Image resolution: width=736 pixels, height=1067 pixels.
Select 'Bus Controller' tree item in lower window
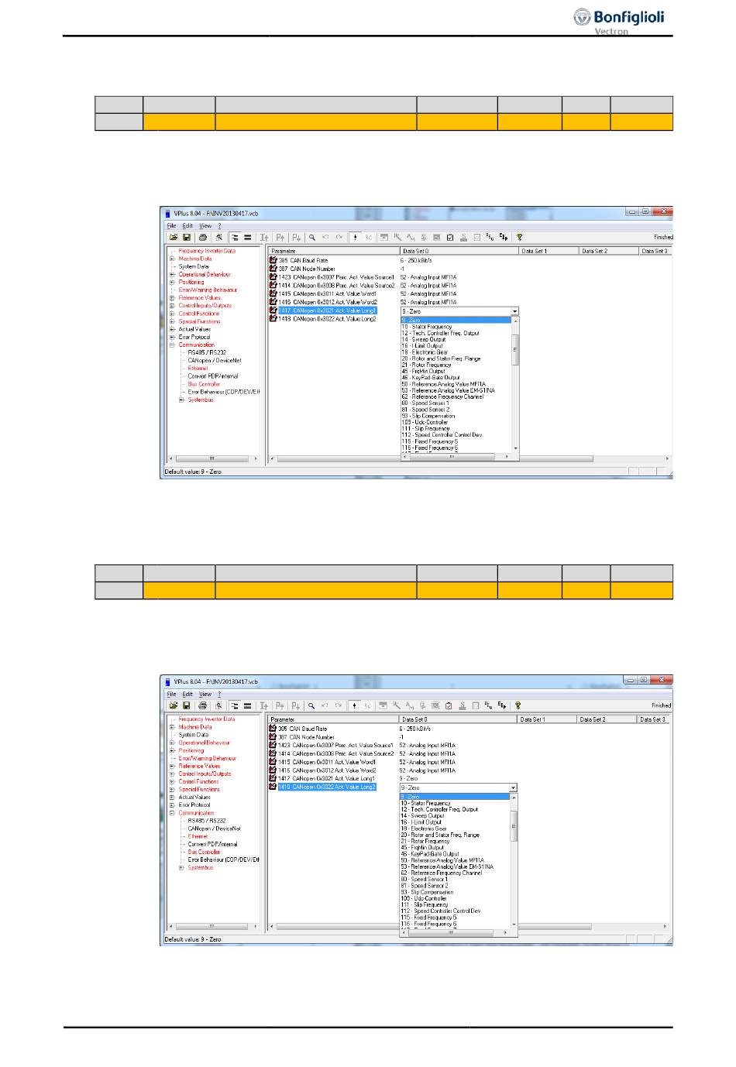coord(204,853)
